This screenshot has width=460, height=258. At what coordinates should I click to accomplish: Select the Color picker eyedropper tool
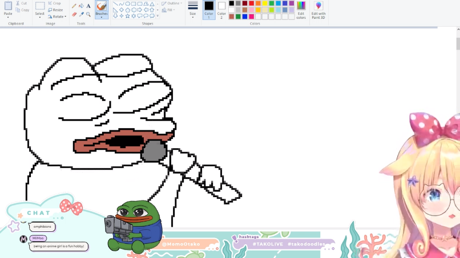tap(81, 14)
